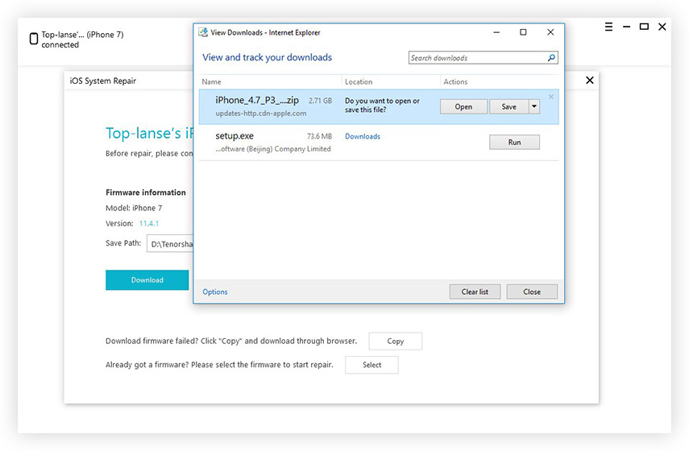This screenshot has width=689, height=451.
Task: Sort by the Location column header
Action: click(x=359, y=81)
